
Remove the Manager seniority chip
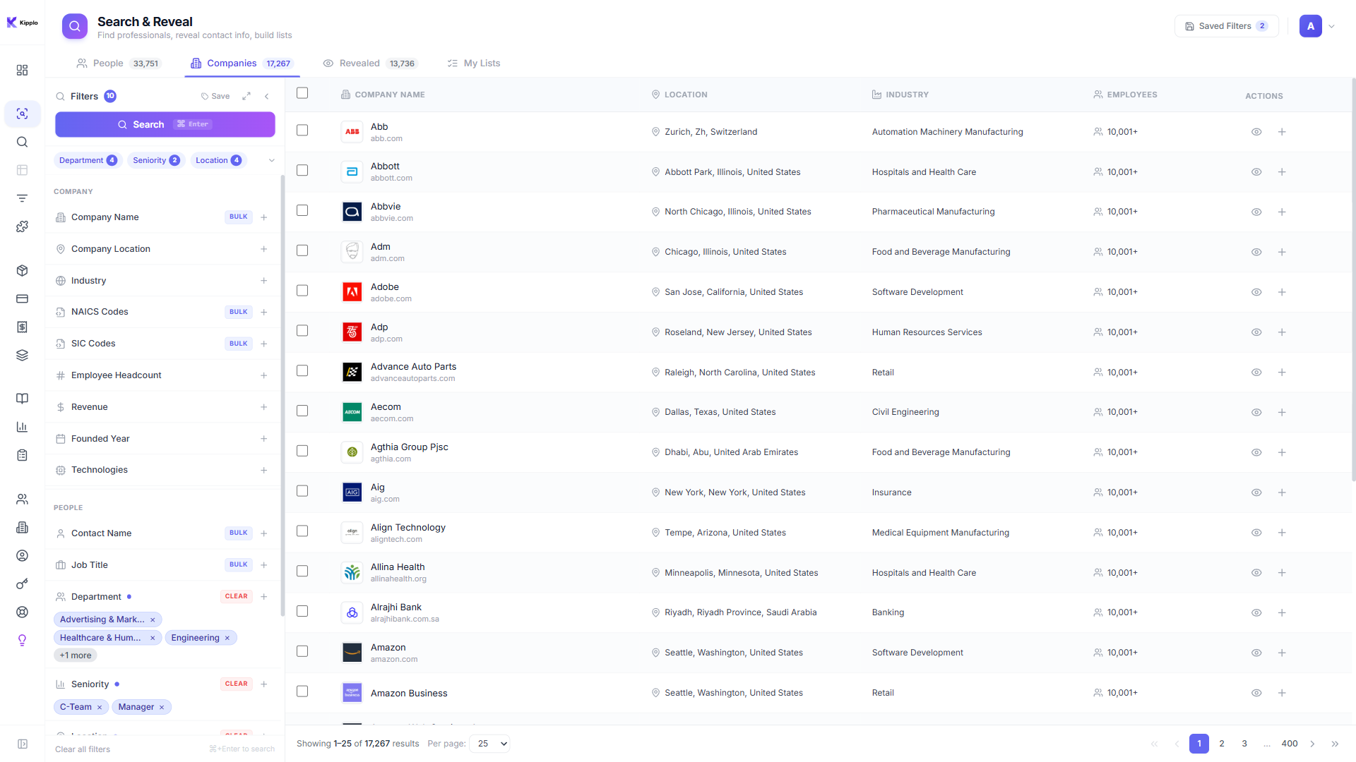(162, 707)
